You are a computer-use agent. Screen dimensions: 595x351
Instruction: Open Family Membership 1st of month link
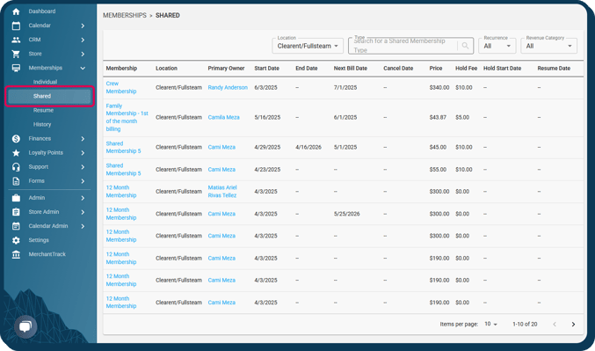(x=127, y=117)
